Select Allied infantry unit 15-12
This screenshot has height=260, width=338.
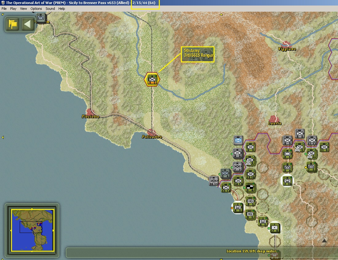coord(226,187)
